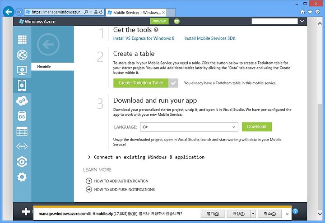325x223 pixels.
Task: Click the 취소(C) cancel button
Action: click(269, 214)
